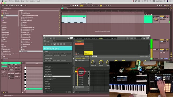Click the Maschine browser search magnifier icon
Image resolution: width=173 pixels, height=97 pixels.
(x=51, y=38)
